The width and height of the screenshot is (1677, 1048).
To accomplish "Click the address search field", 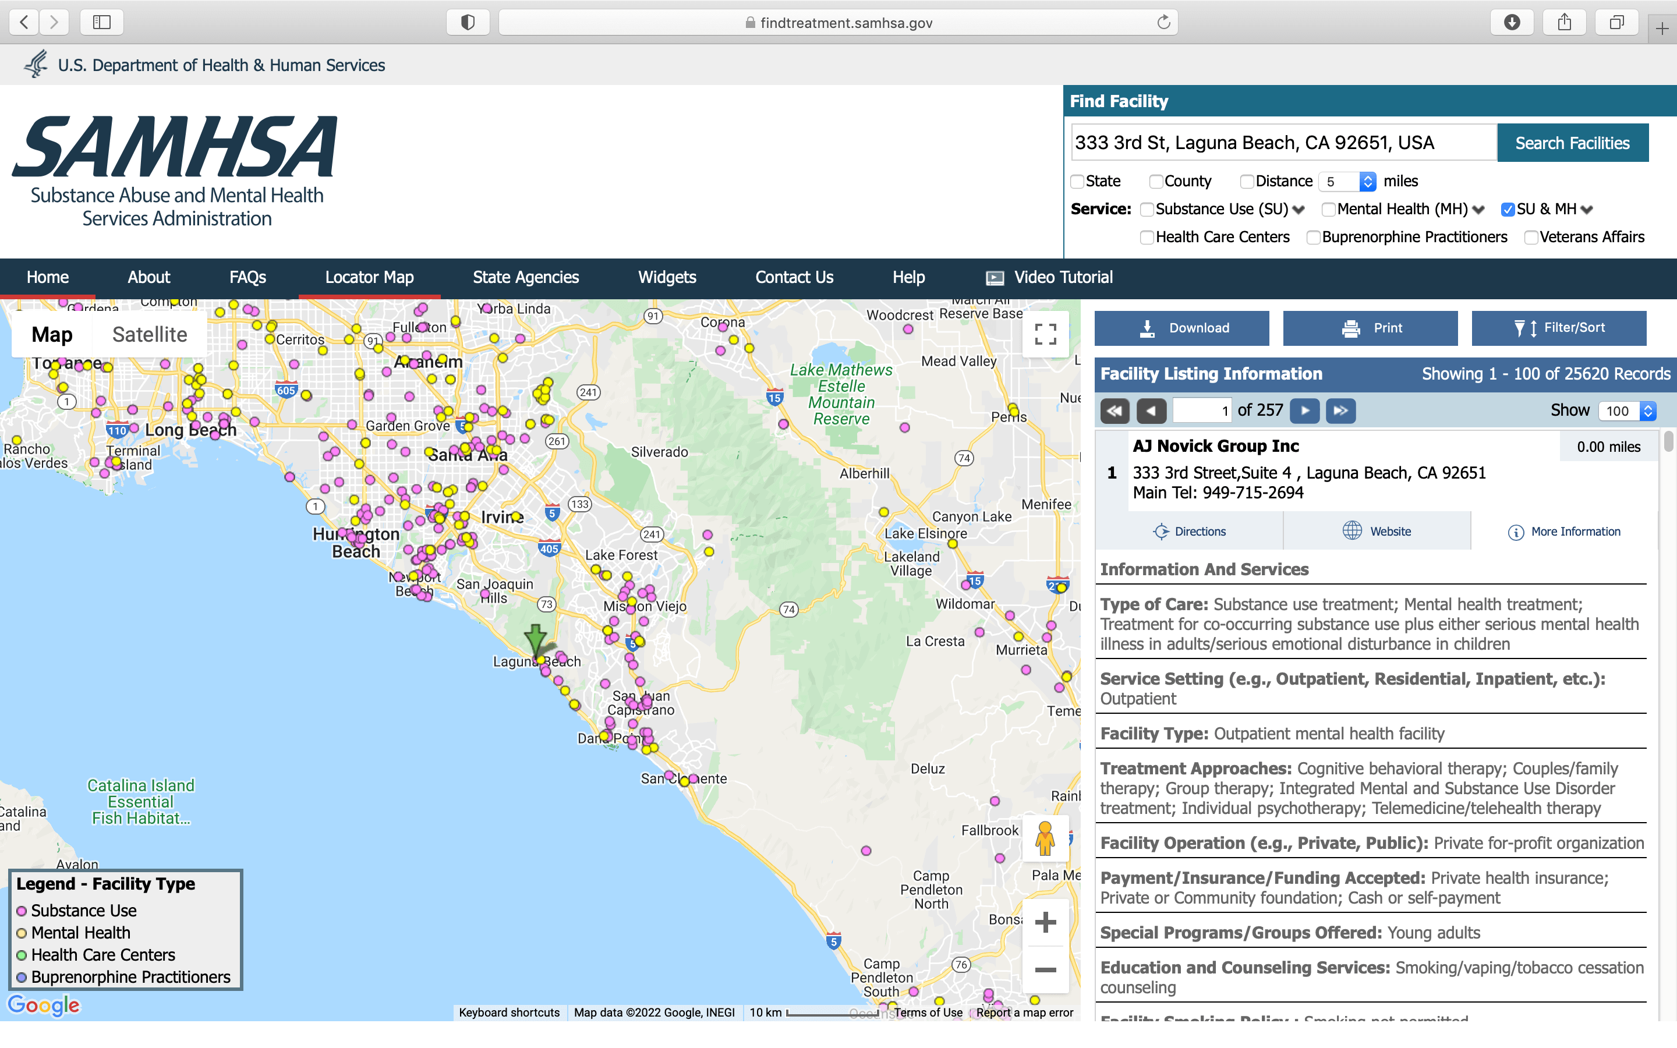I will 1284,143.
